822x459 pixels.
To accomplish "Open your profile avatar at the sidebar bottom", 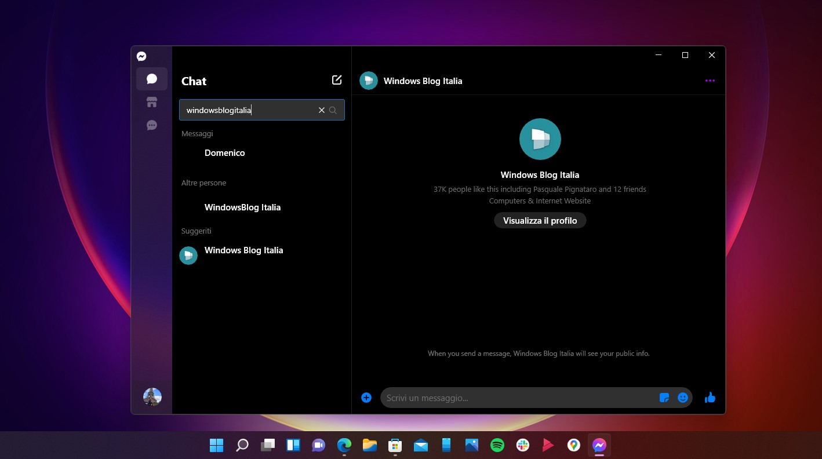I will 152,397.
